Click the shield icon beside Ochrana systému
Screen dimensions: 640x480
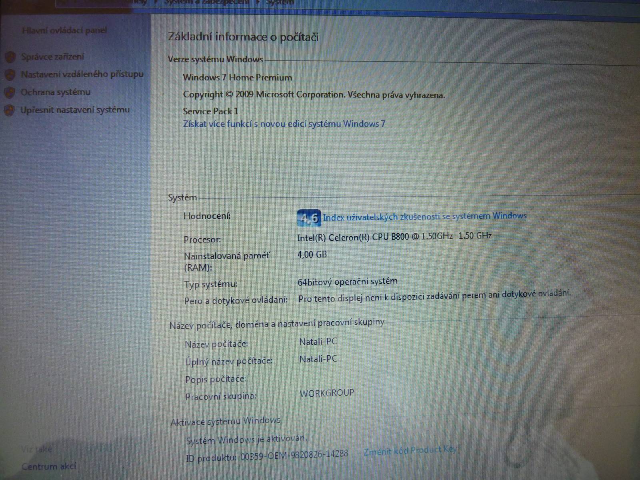click(x=10, y=92)
